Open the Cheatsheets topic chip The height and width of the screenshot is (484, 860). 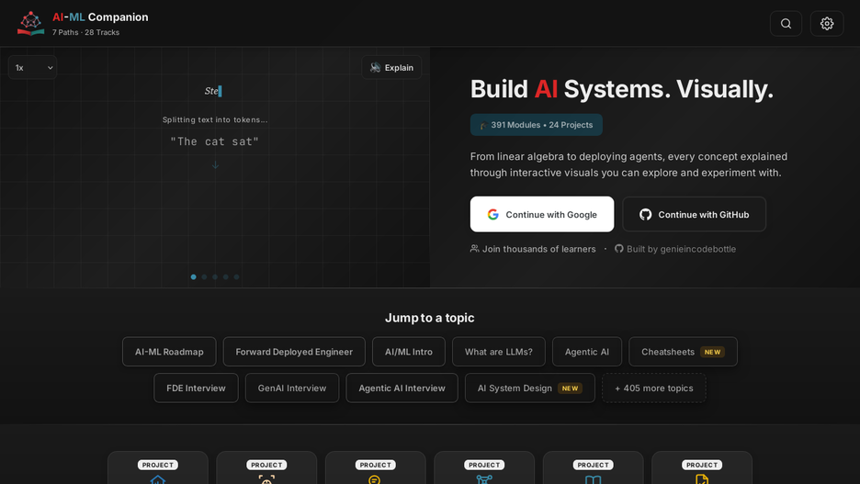pos(683,352)
